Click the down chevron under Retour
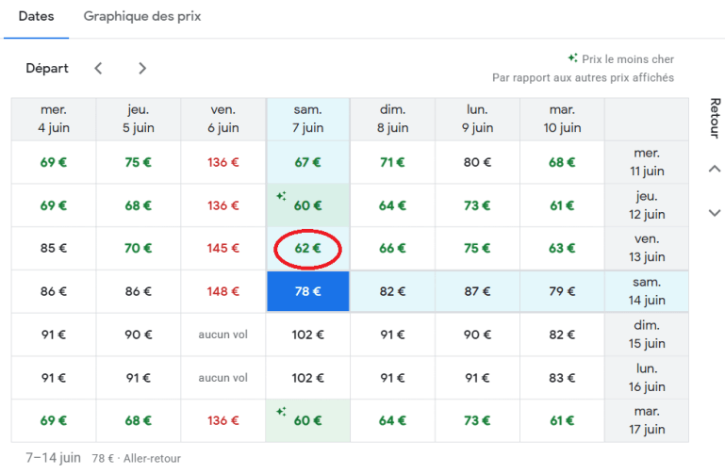The image size is (725, 474). click(714, 213)
